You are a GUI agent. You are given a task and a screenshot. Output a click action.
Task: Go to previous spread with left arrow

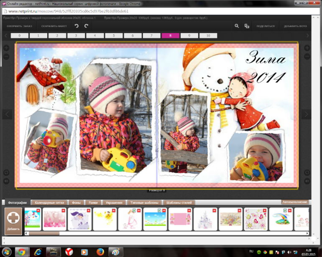point(6,114)
